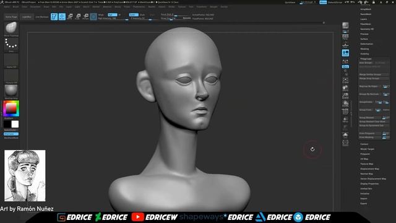Screen dimensions: 396x223
Task: Expand the Deformation subpalette
Action: [367, 44]
